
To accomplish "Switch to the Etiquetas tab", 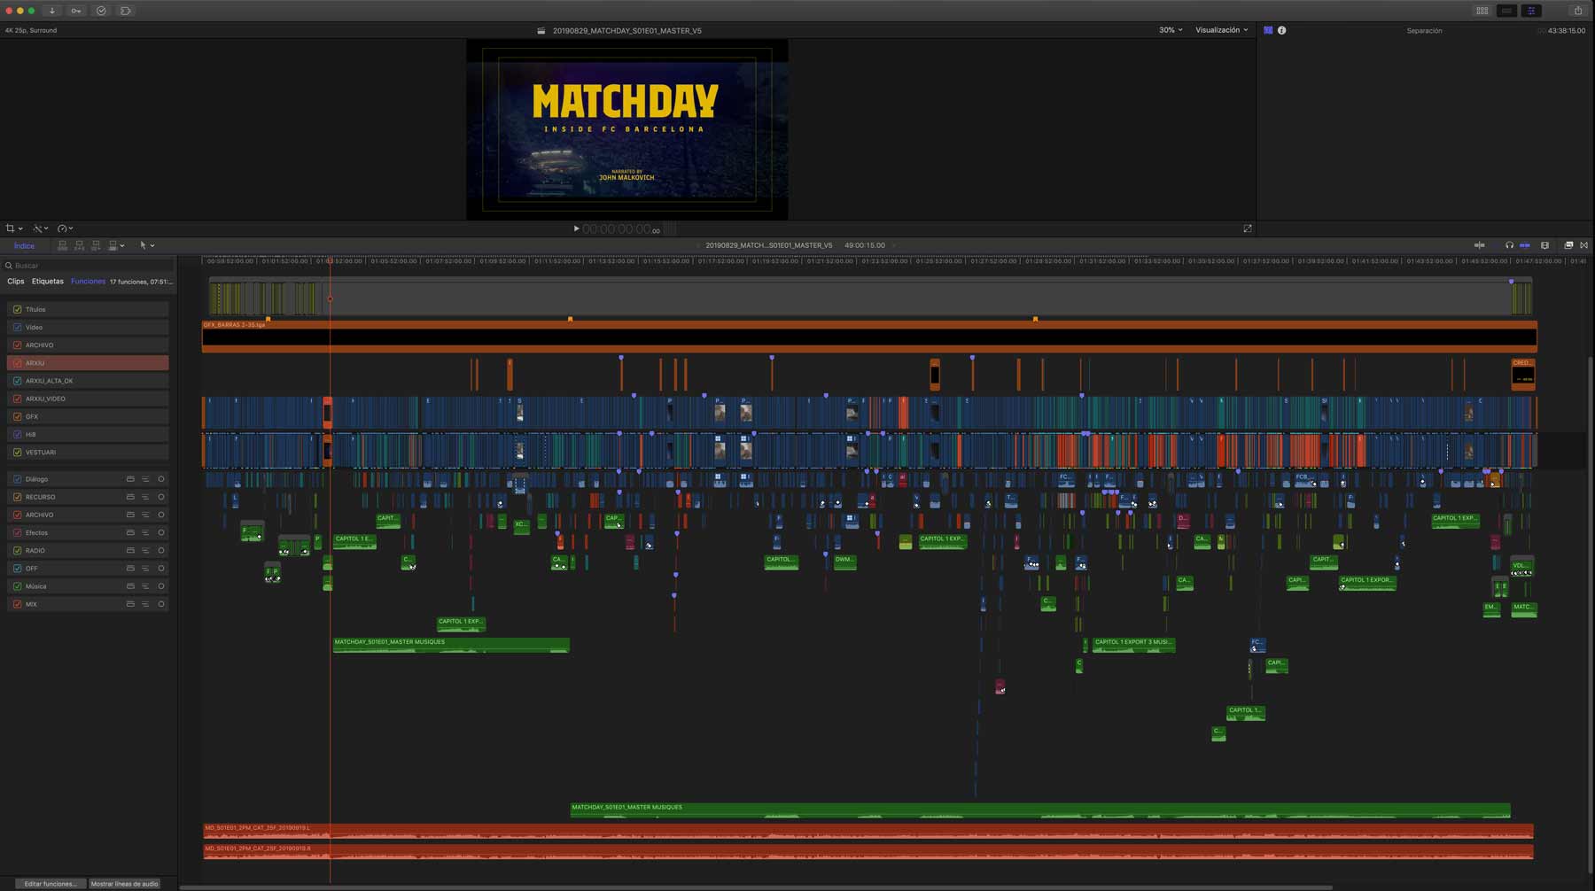I will [48, 282].
